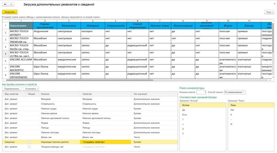Select the Y value in Истина list
Viewport: 277px width, 153px height.
(x=203, y=134)
